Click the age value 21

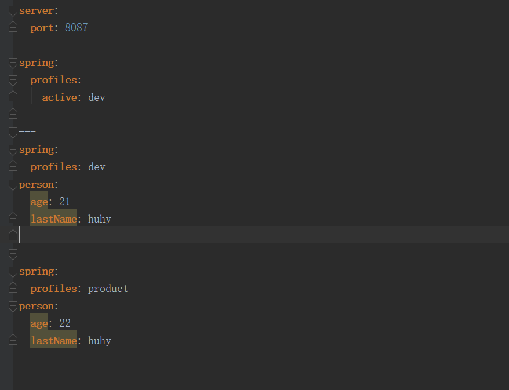64,202
